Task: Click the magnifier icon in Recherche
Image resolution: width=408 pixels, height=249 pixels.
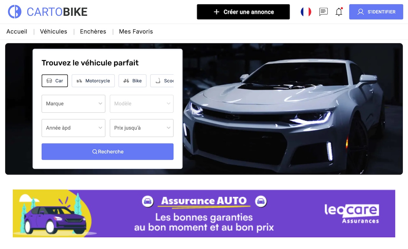Action: tap(95, 152)
